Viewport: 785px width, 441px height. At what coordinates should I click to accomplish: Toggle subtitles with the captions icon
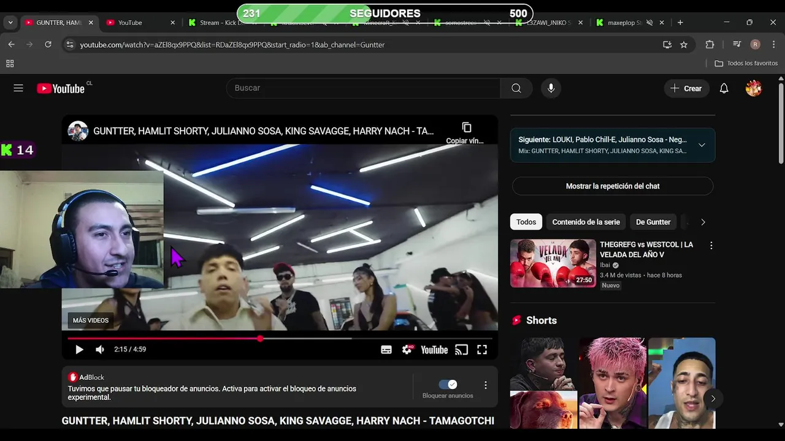(x=386, y=350)
